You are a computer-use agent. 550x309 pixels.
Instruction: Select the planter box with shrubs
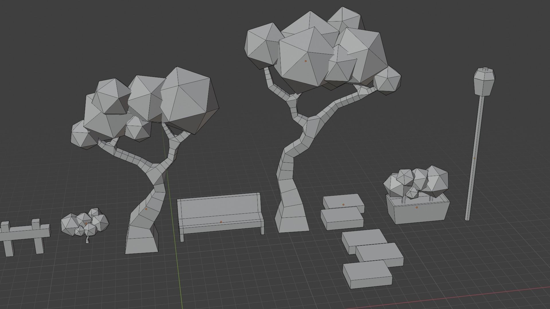[x=417, y=195]
